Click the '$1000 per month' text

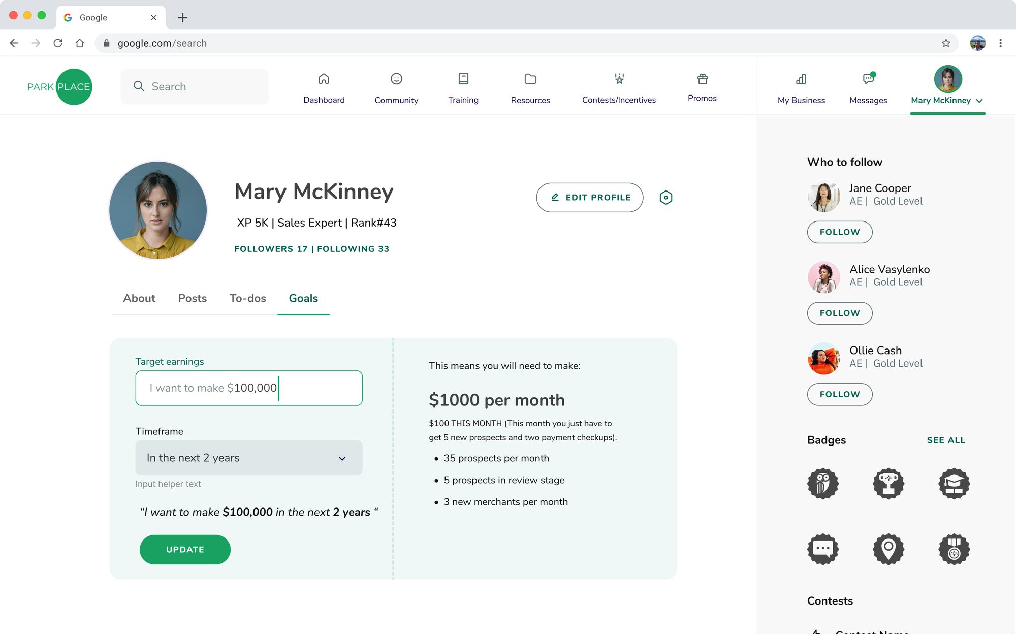pyautogui.click(x=497, y=400)
